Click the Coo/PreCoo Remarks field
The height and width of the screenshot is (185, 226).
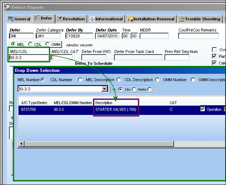198,36
